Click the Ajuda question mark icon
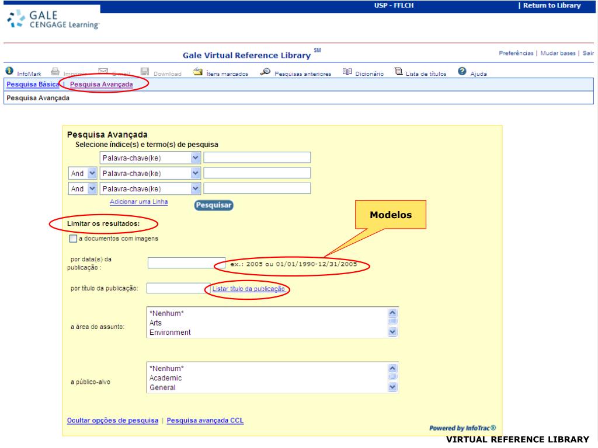598x448 pixels. (x=462, y=71)
